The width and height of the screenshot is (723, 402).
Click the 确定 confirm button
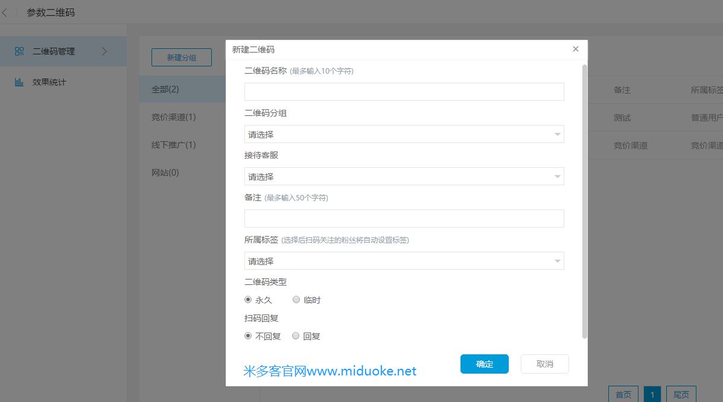(x=484, y=364)
